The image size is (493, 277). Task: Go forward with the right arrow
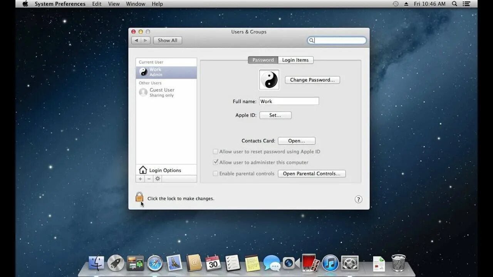pyautogui.click(x=146, y=40)
